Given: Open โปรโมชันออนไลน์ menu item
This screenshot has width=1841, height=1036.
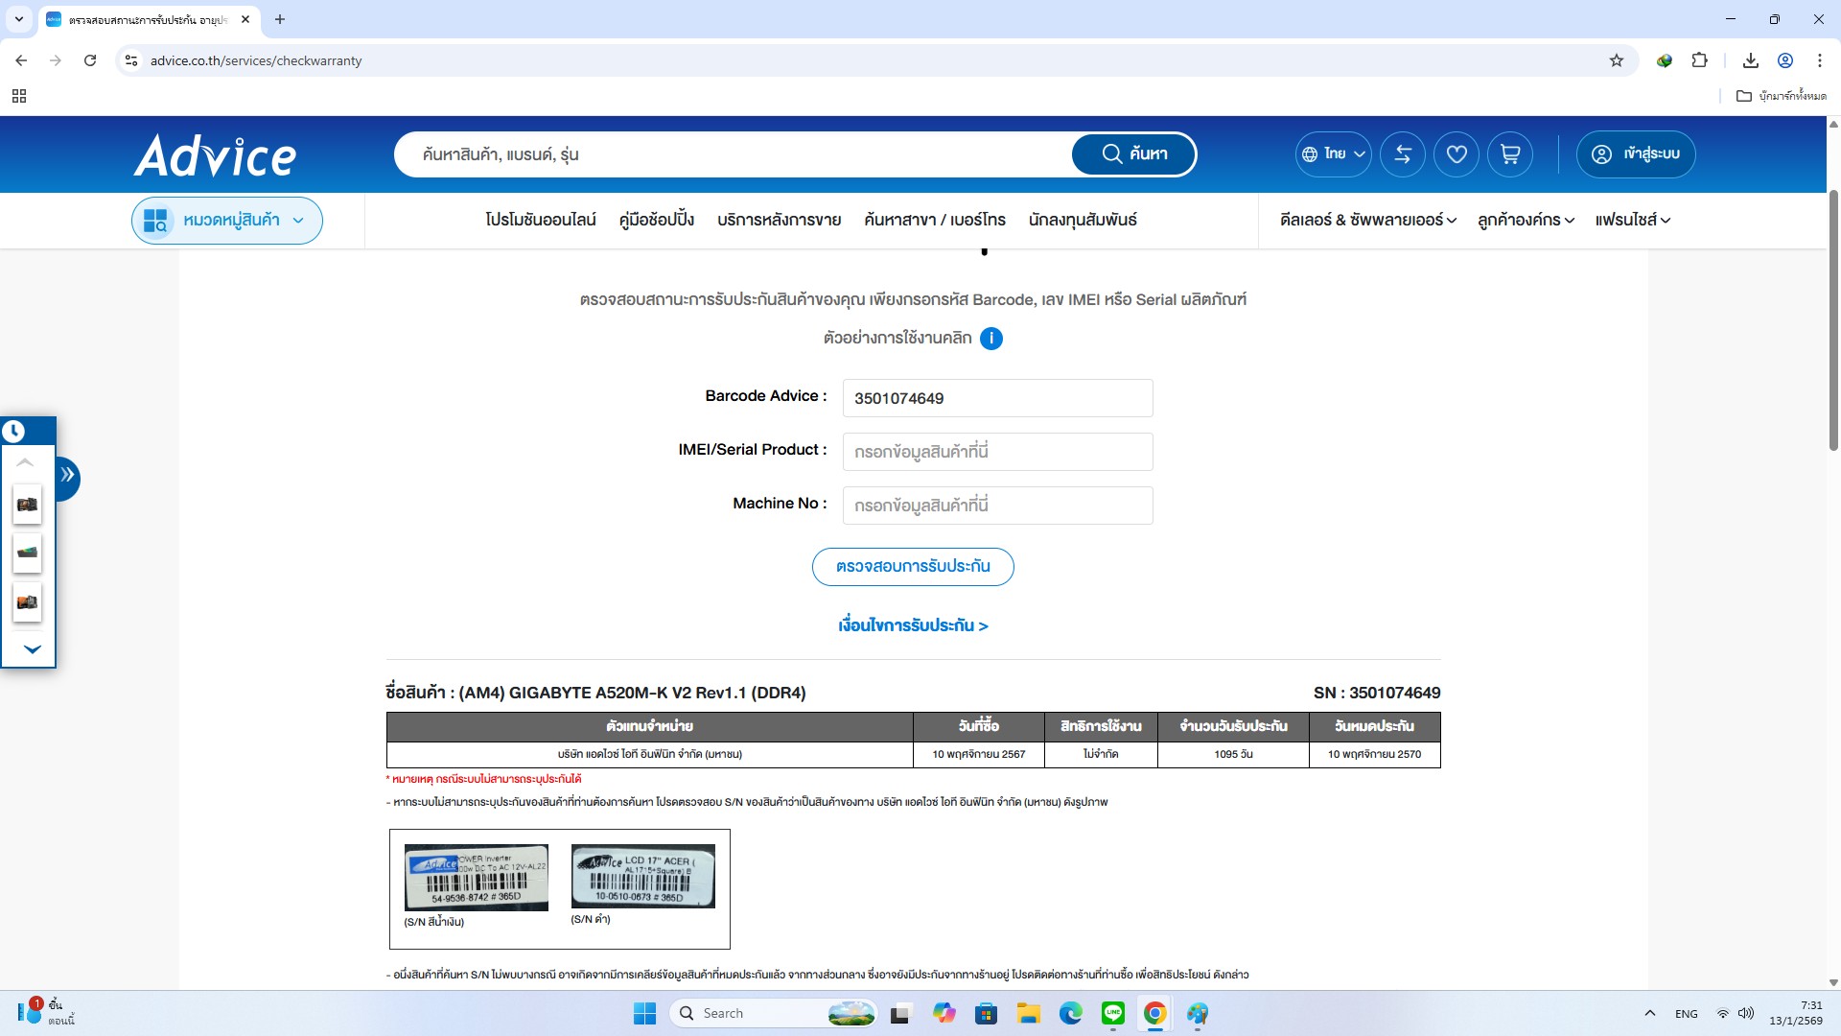Looking at the screenshot, I should [540, 221].
